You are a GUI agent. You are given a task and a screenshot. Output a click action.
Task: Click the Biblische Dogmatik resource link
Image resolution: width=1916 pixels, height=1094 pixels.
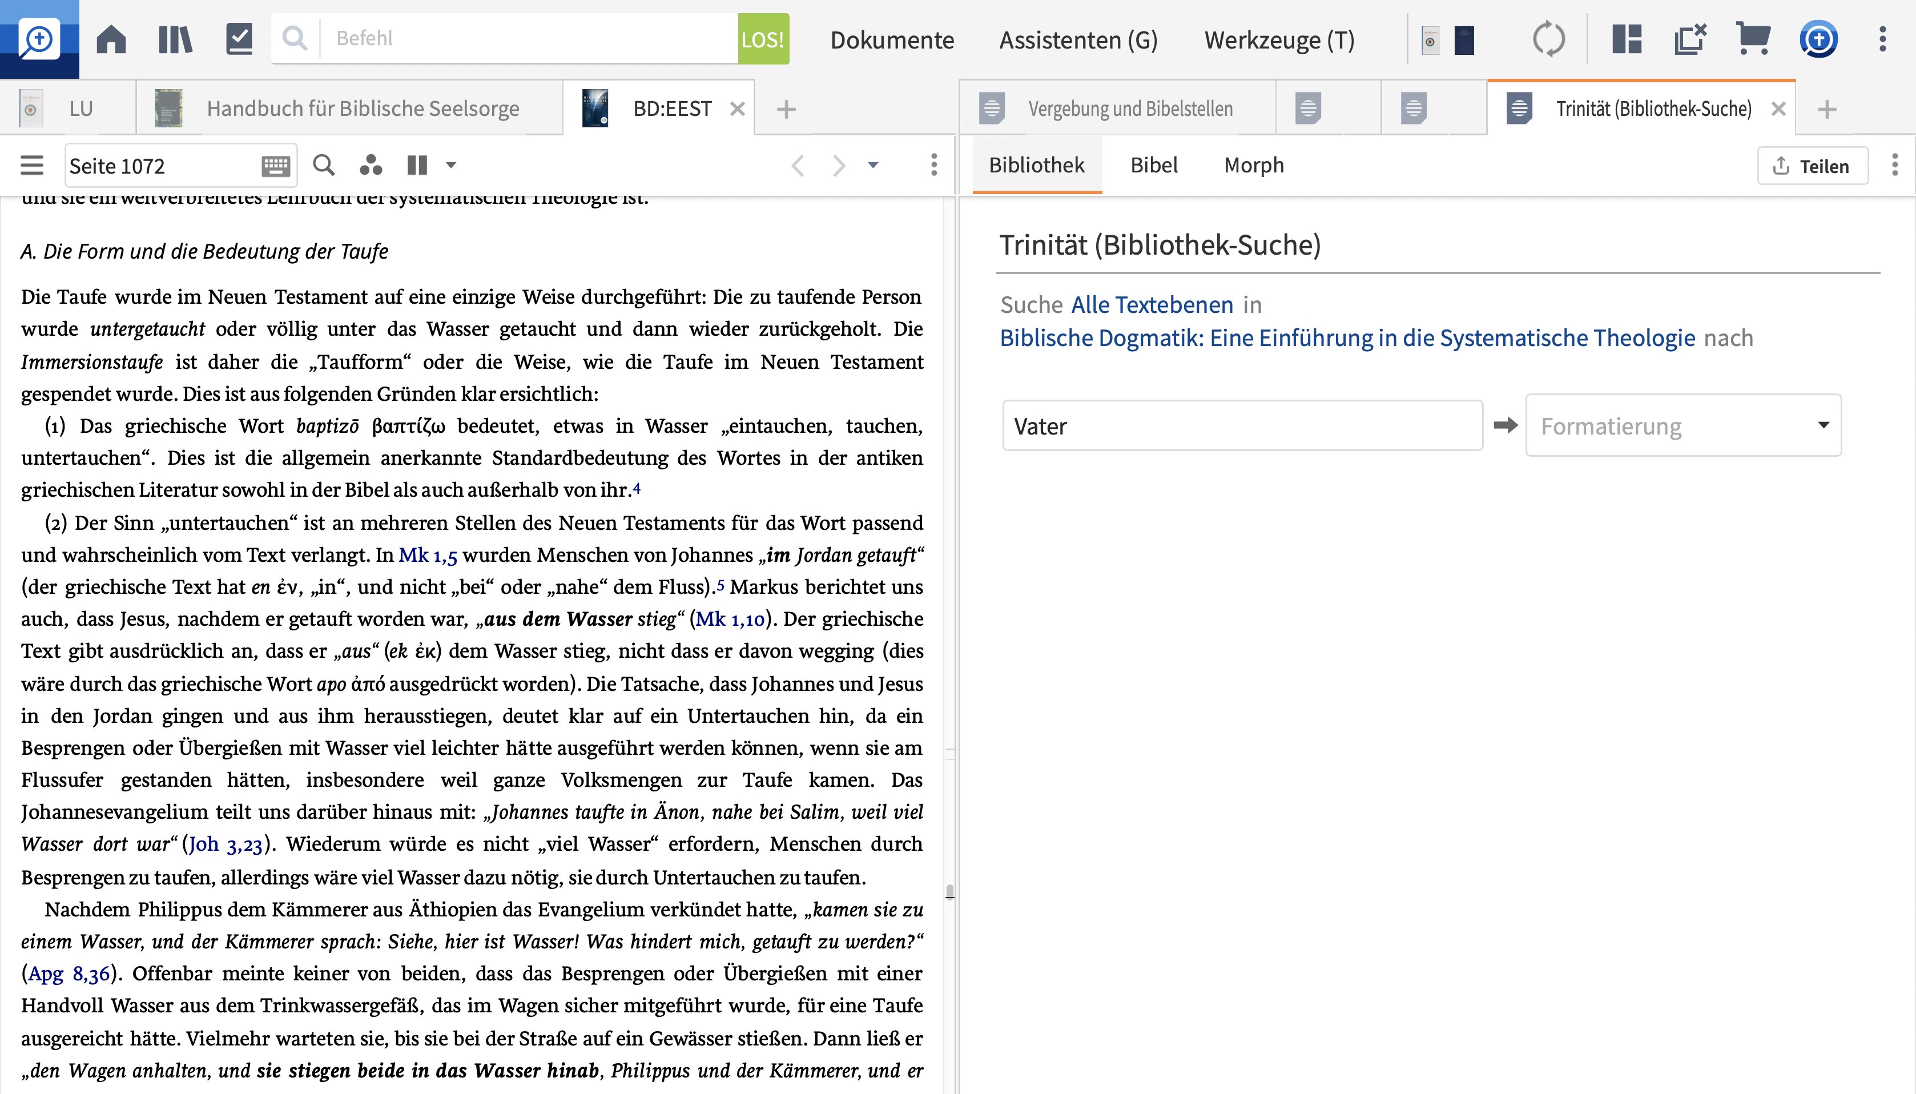pyautogui.click(x=1347, y=337)
